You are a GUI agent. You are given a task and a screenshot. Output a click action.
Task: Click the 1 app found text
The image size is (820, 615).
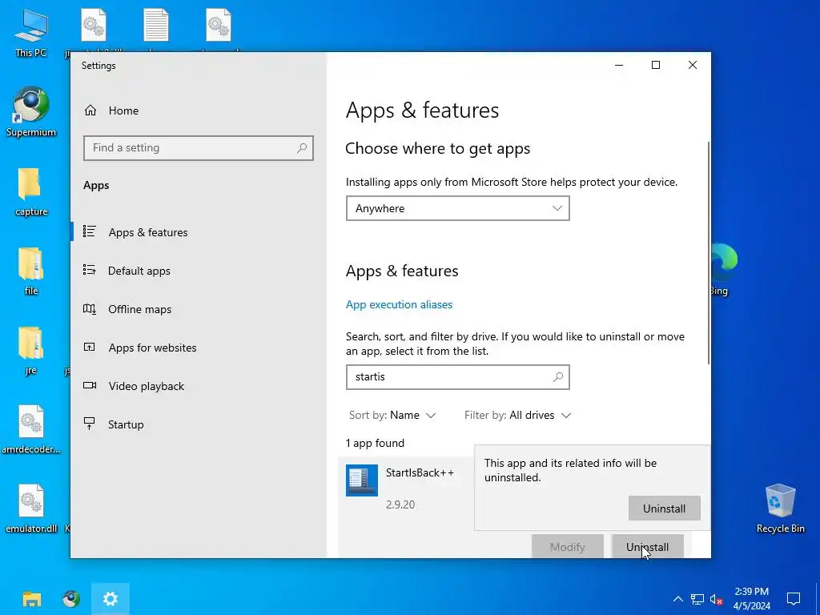click(375, 443)
